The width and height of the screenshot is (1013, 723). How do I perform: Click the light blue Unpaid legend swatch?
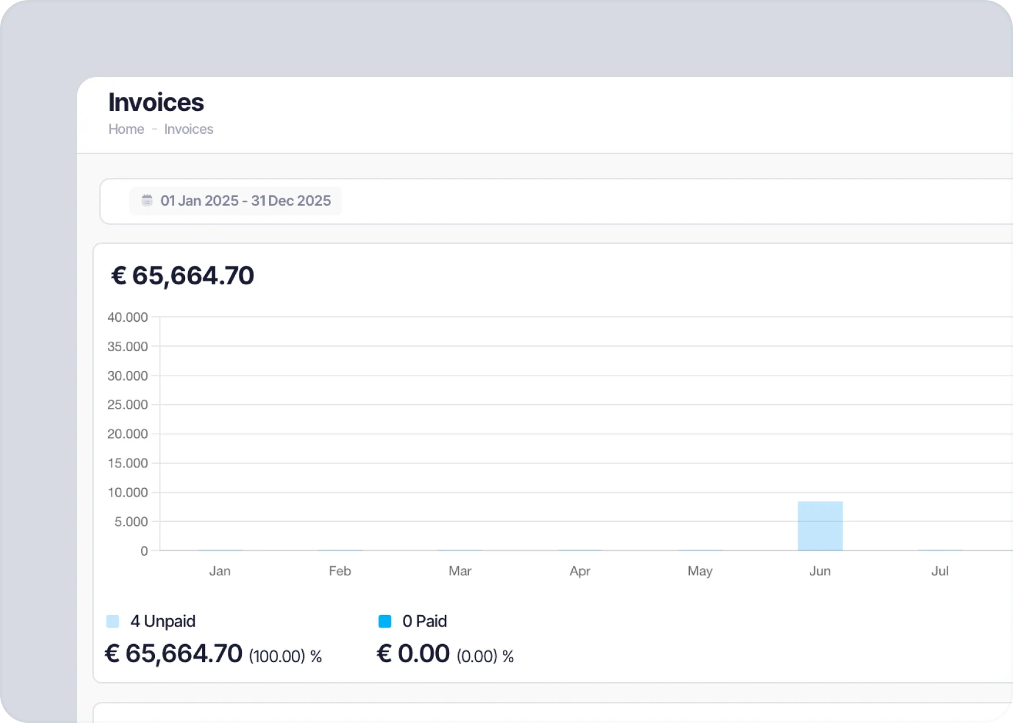(113, 621)
